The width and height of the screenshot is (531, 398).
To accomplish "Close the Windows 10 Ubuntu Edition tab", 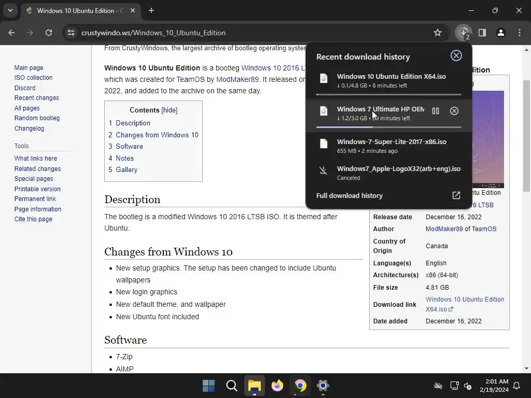I will tap(133, 10).
